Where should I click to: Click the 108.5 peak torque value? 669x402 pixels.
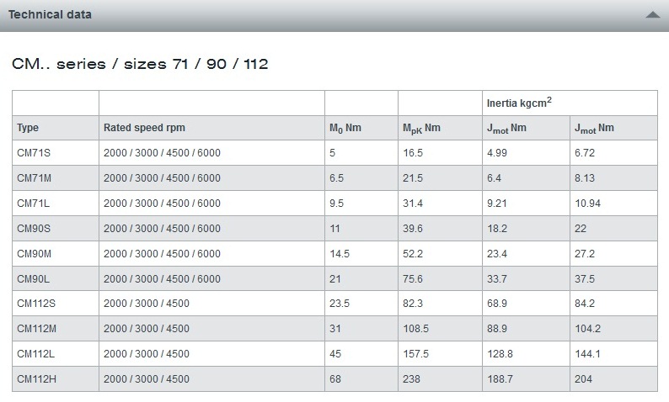click(x=415, y=328)
